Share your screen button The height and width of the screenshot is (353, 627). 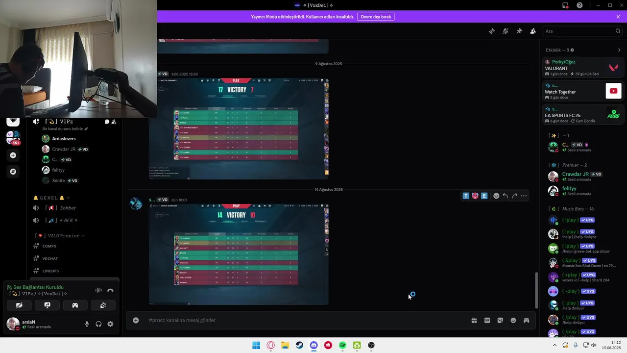tap(47, 305)
